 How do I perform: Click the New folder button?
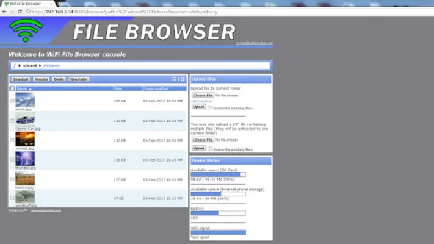[x=79, y=79]
